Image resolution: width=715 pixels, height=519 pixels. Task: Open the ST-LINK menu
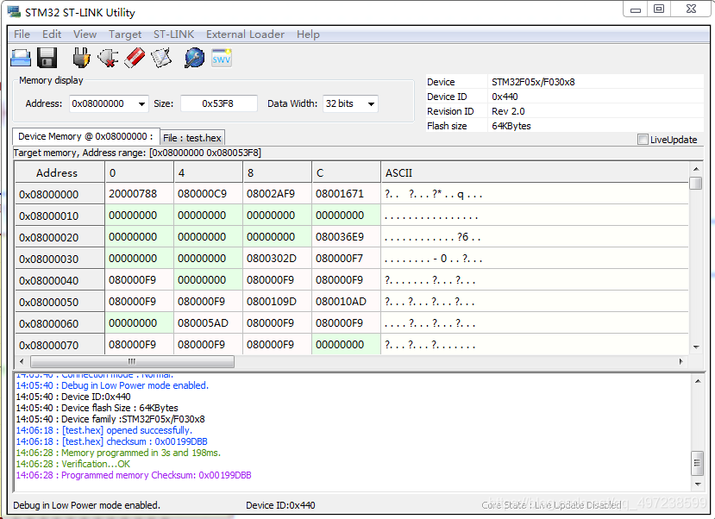coord(173,34)
